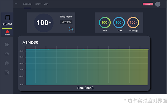Click the large 100% power circle

tap(44, 23)
